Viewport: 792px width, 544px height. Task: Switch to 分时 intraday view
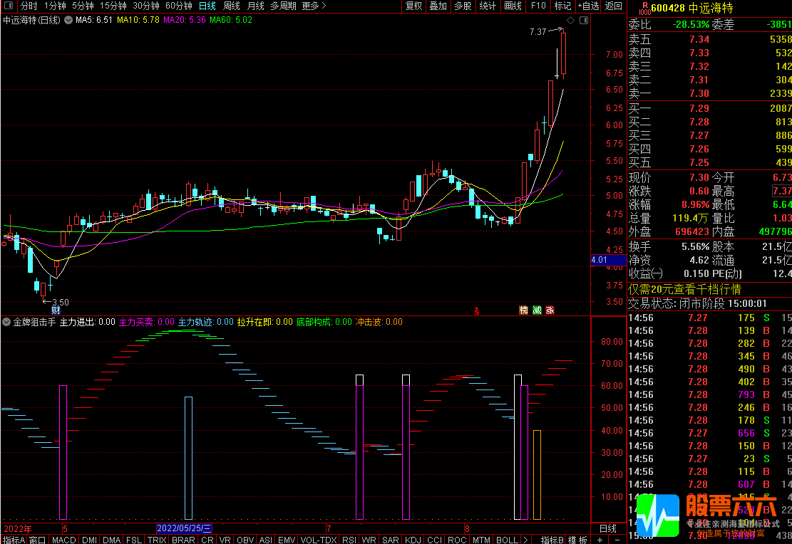(29, 6)
